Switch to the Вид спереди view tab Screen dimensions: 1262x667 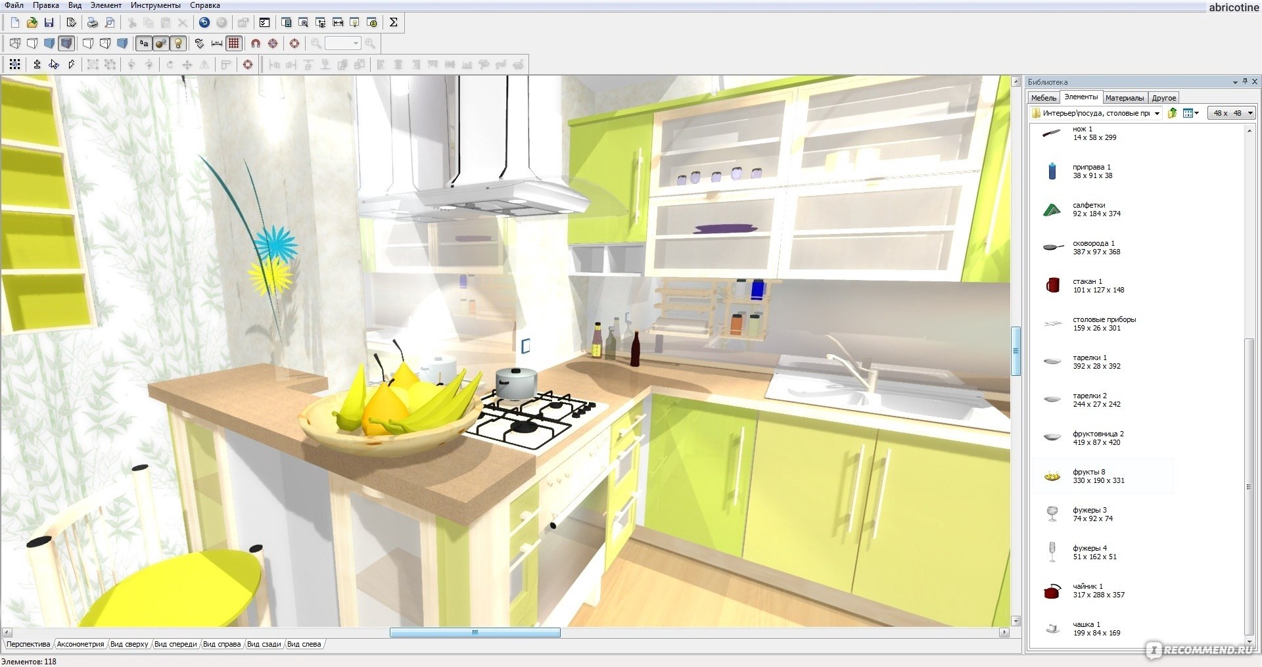coord(175,644)
